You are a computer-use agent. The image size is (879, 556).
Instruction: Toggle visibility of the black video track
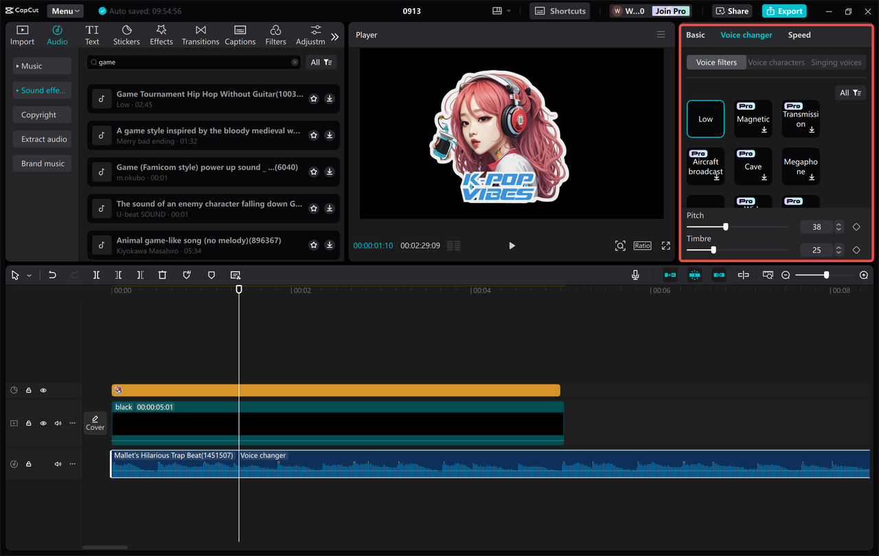point(43,423)
